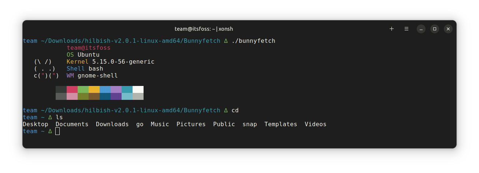Viewport: 479px width, 173px height.
Task: Click the 'Pictures' entry in ls listing
Action: click(191, 124)
